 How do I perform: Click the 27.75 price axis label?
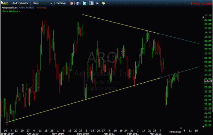pyautogui.click(x=208, y=16)
